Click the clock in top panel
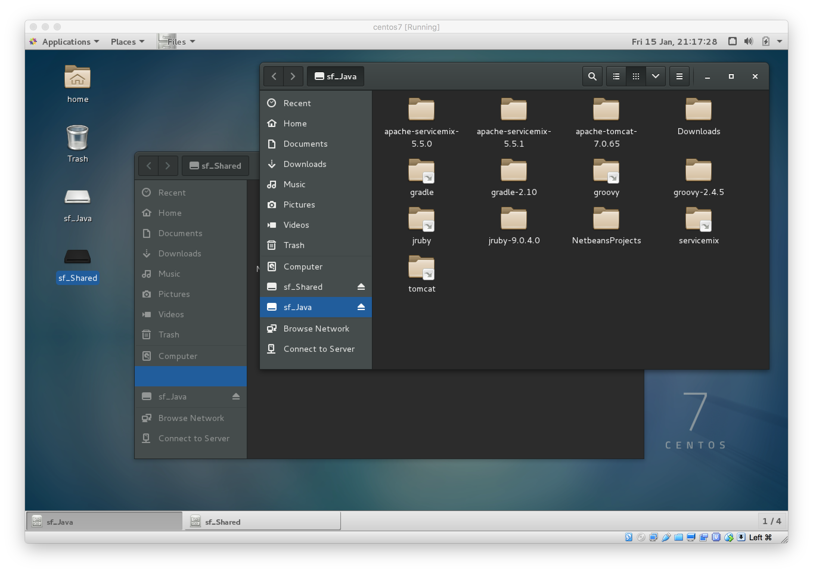This screenshot has width=813, height=573. tap(674, 41)
